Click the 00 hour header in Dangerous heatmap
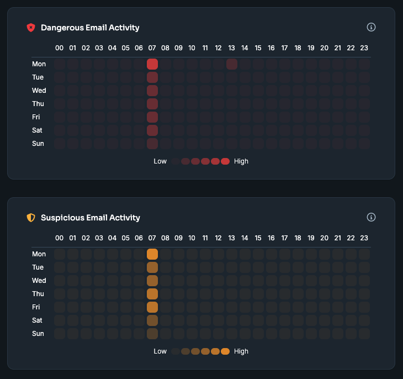 click(x=60, y=48)
